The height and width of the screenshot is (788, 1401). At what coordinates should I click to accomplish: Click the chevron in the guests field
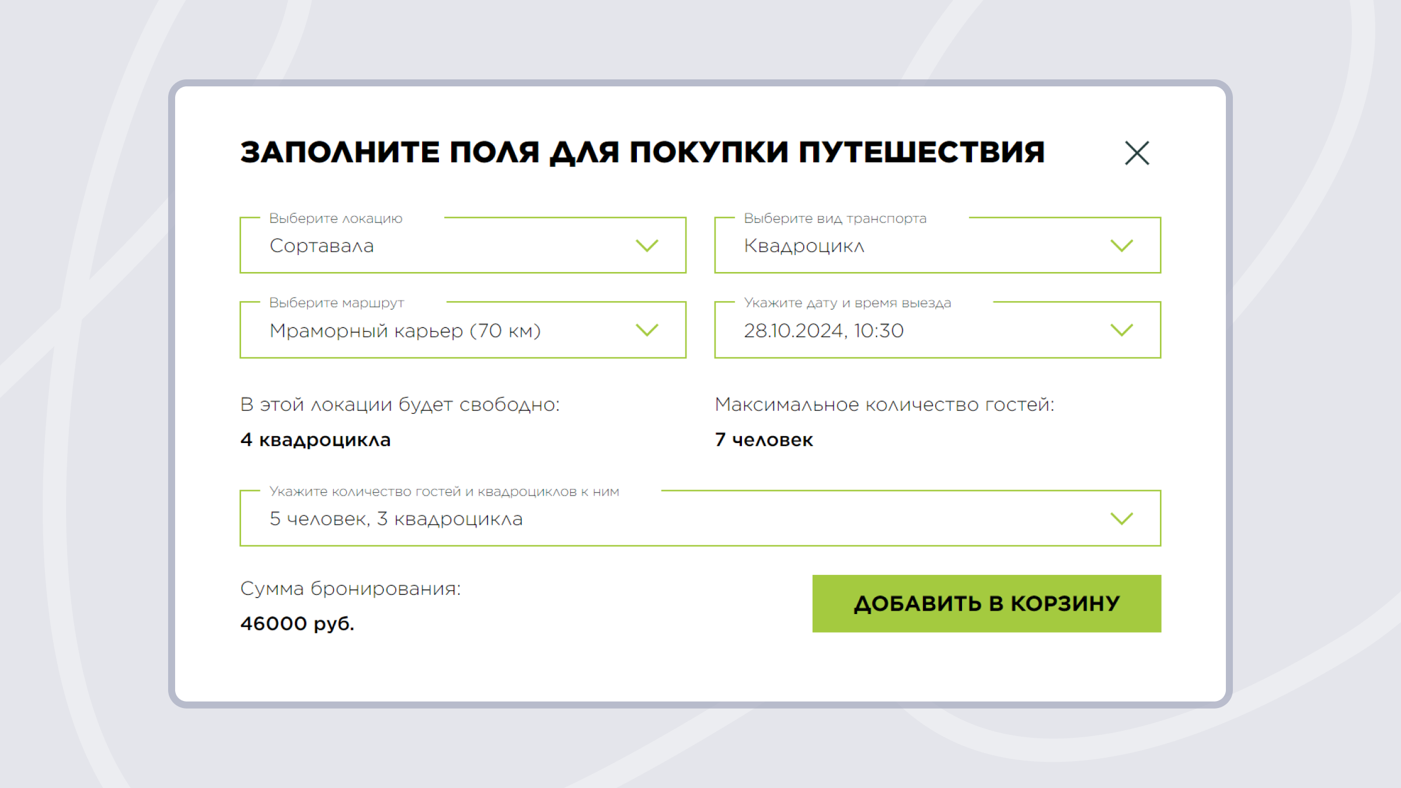coord(1121,518)
